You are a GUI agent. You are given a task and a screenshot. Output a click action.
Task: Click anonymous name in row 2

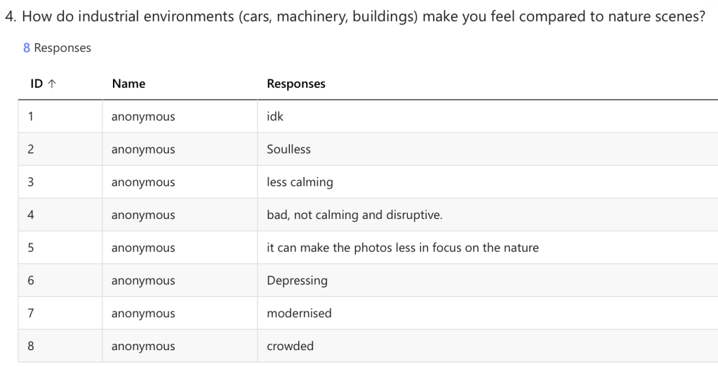[143, 149]
